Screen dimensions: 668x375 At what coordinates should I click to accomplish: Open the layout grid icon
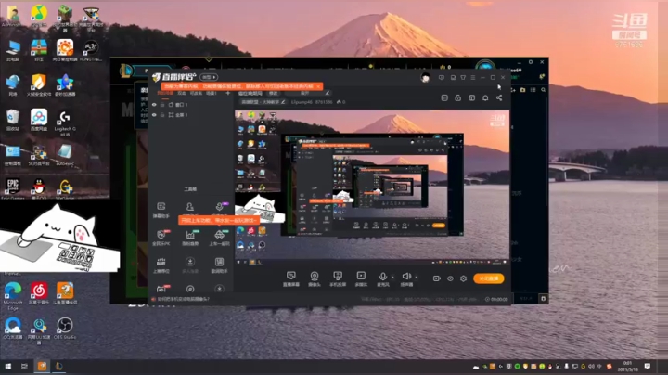tap(471, 98)
